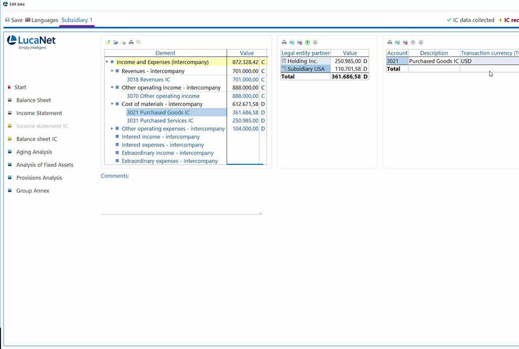Select Income statement IC in the sidebar
Viewport: 519px width, 349px height.
[x=42, y=126]
